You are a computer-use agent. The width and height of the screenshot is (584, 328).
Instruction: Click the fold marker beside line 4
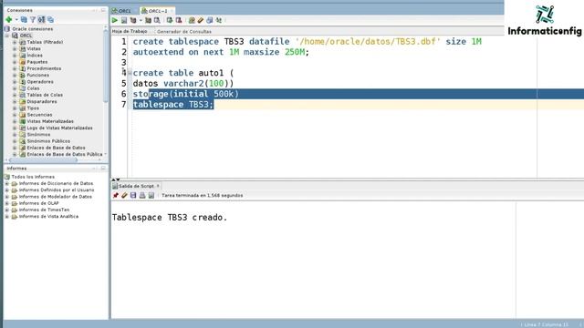(x=130, y=73)
